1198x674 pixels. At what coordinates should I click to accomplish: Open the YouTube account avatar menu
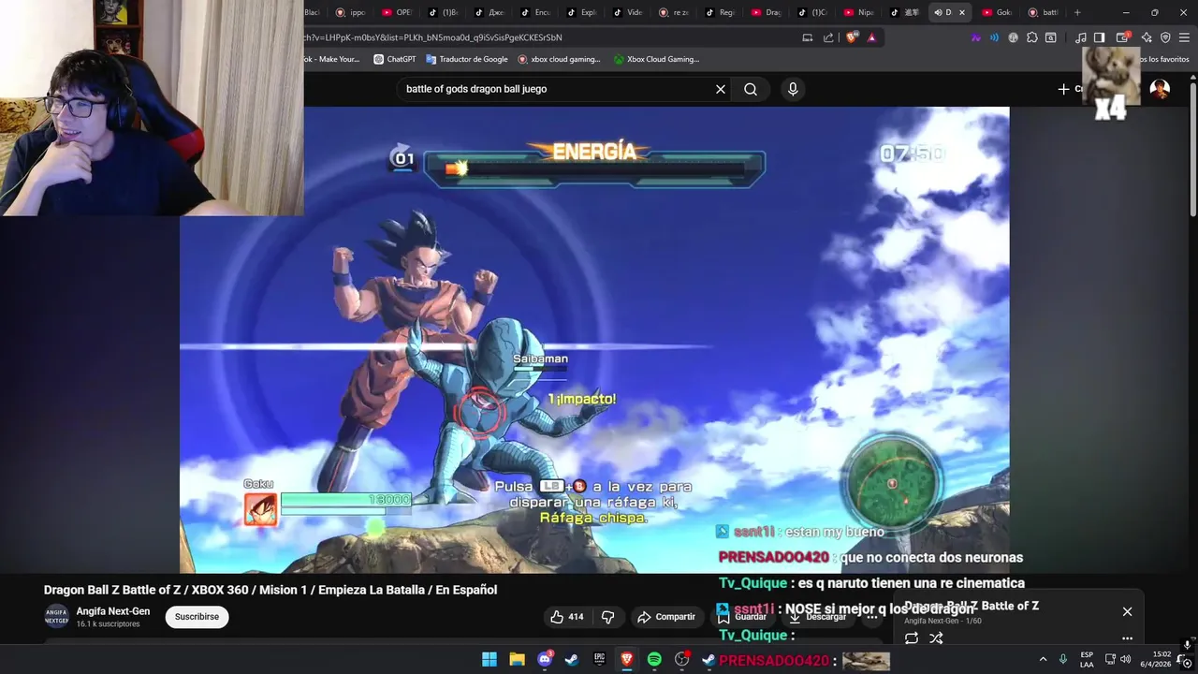pos(1160,89)
